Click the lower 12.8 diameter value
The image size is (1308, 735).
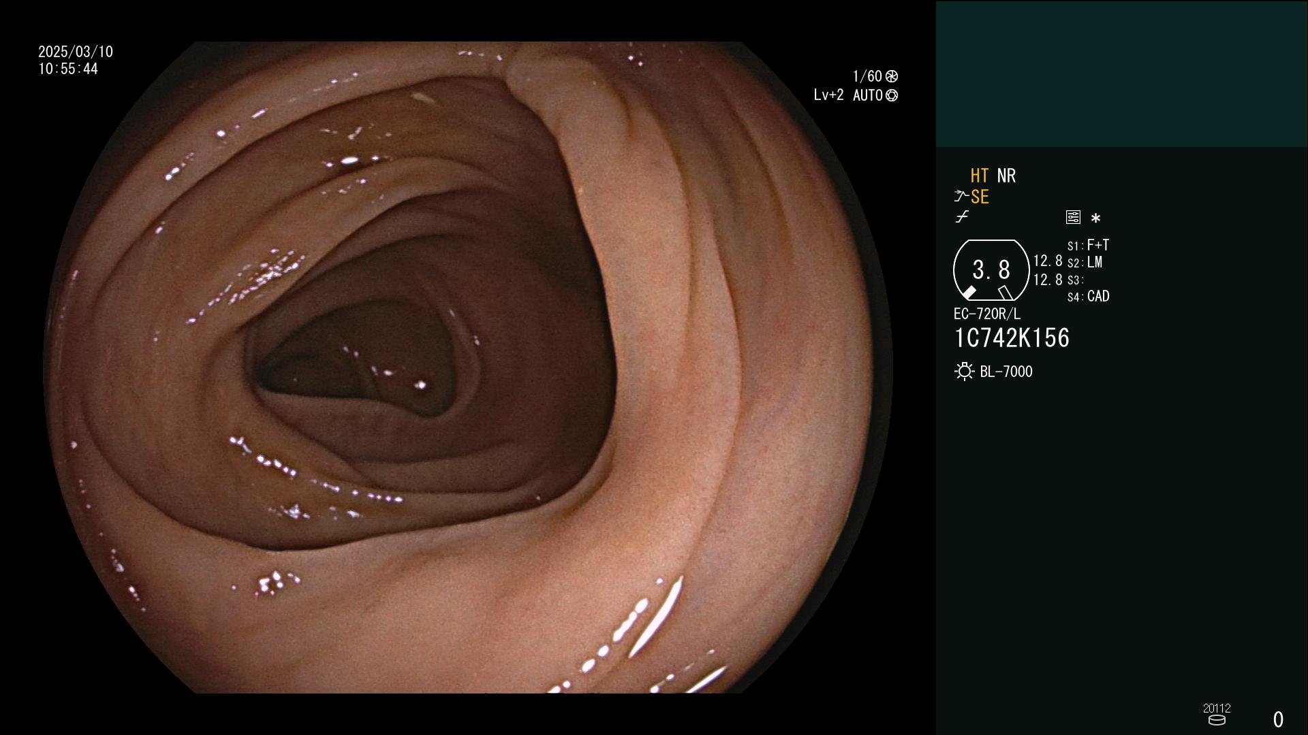pyautogui.click(x=1048, y=280)
